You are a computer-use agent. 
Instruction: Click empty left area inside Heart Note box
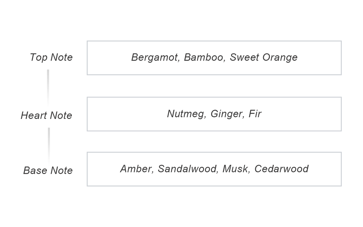121,114
